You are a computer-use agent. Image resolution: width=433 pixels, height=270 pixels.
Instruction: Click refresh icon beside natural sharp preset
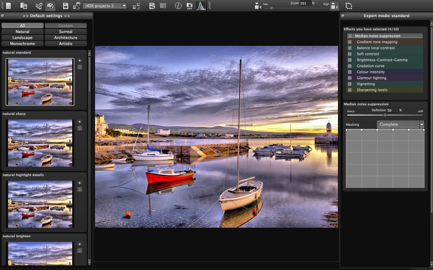80,128
